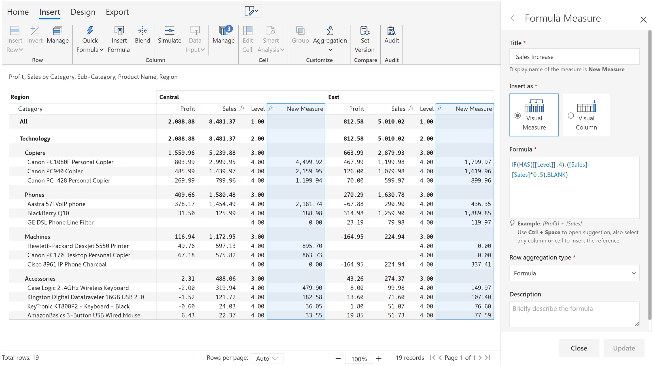Switch to the Export tab
Image resolution: width=653 pixels, height=366 pixels.
(x=117, y=12)
